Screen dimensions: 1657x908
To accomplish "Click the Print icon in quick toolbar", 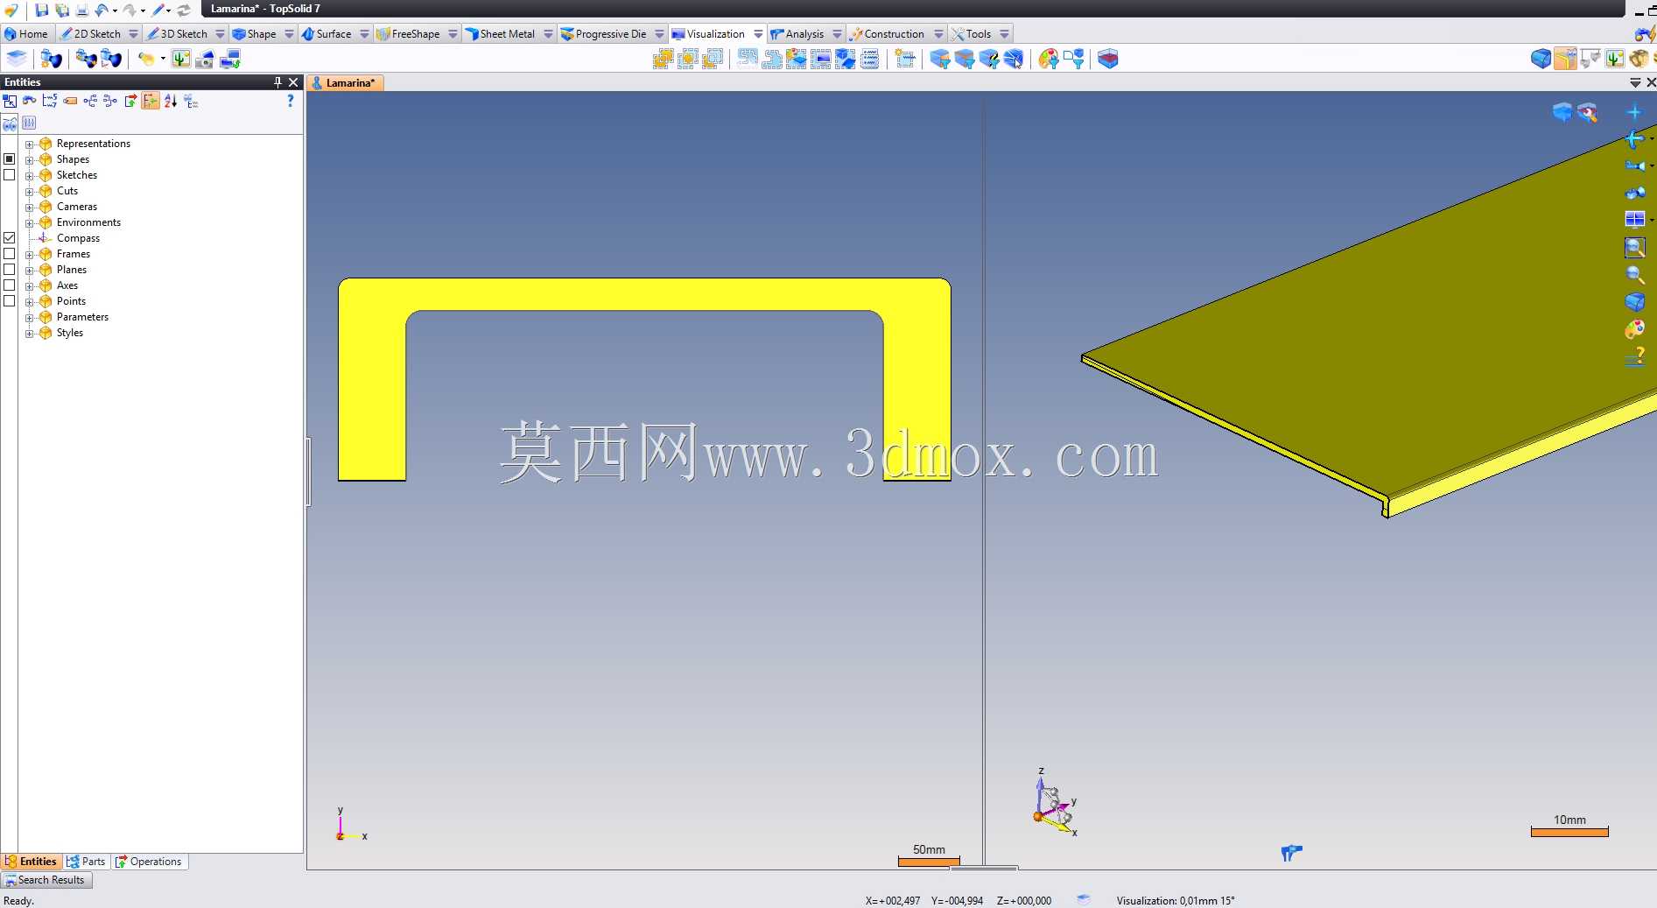I will point(82,10).
